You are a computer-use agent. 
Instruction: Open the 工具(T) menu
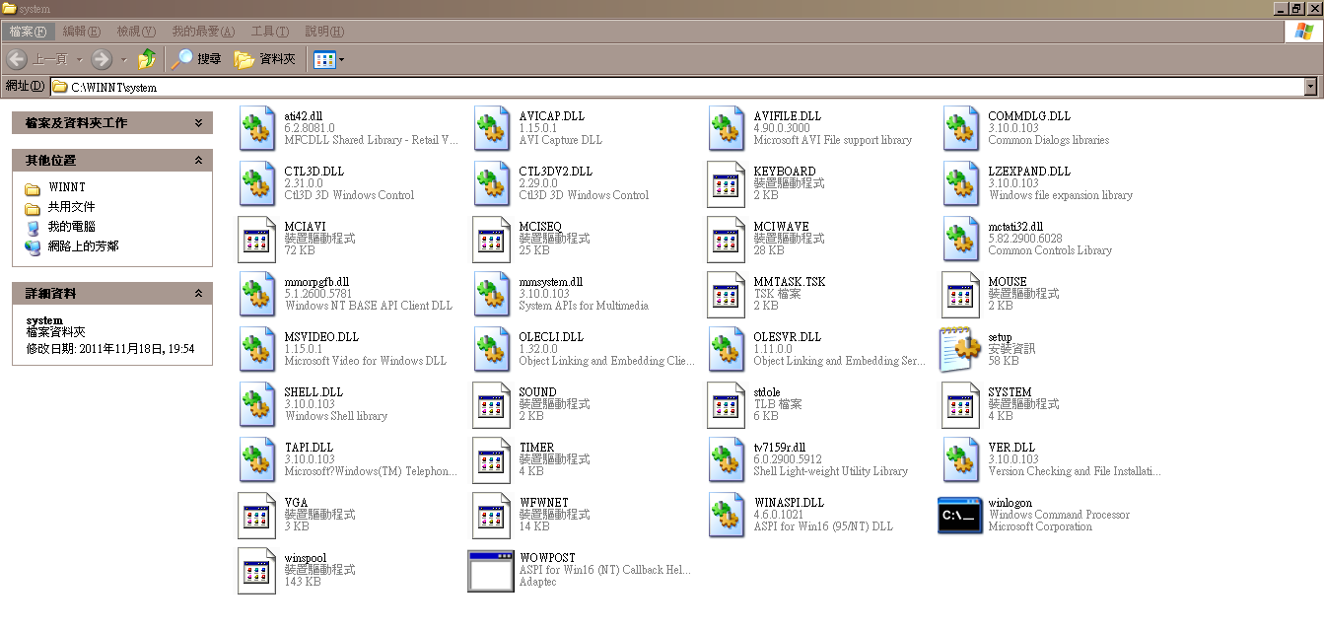click(270, 32)
